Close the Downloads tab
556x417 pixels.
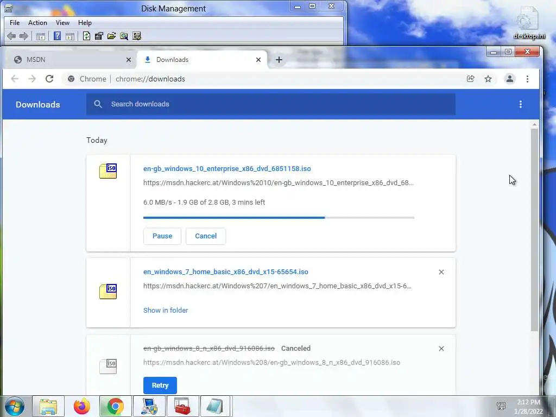point(258,60)
